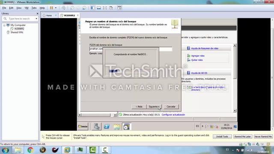Open the green Camtasia taskbar icon
Image resolution: width=274 pixels, height=154 pixels.
pyautogui.click(x=92, y=150)
